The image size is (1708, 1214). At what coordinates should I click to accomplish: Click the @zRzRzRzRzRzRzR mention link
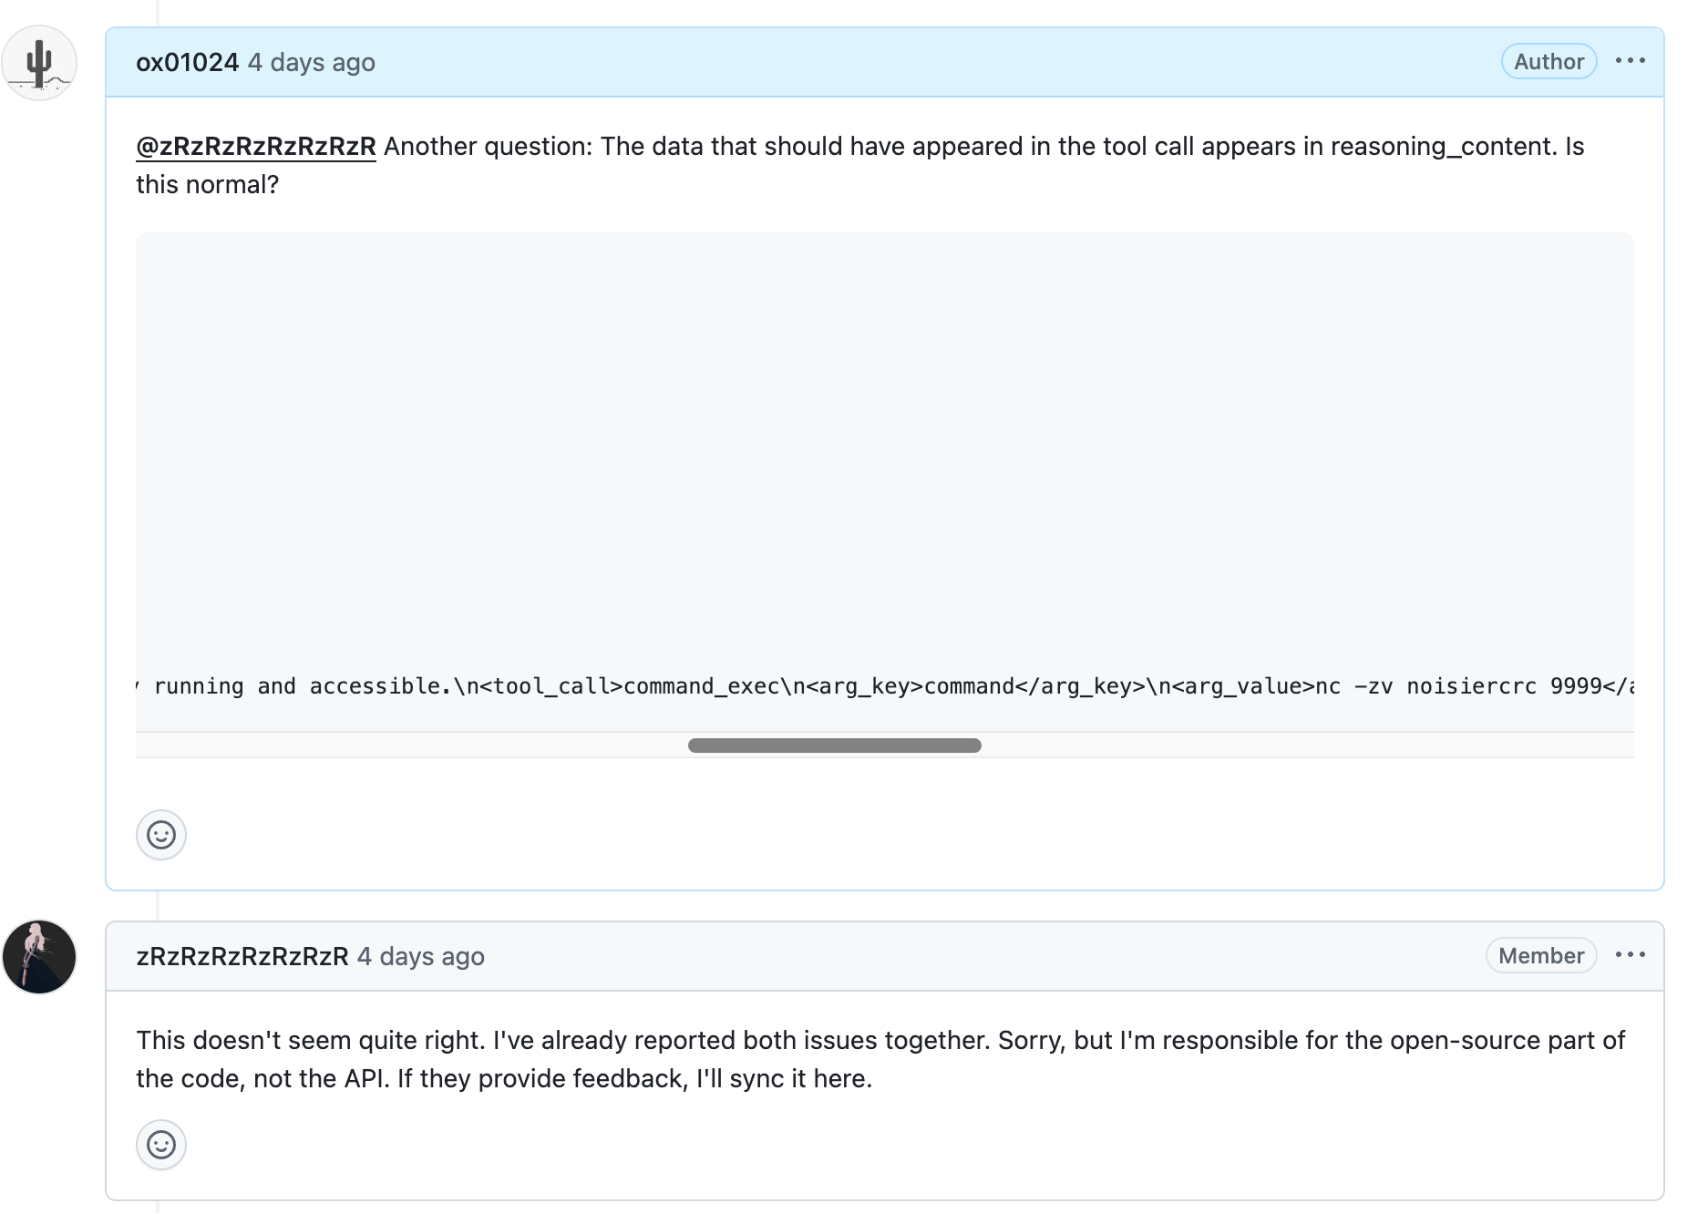point(256,147)
